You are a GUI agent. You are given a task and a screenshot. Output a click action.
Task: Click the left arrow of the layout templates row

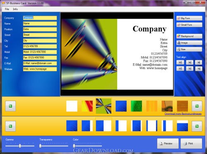pos(10,126)
